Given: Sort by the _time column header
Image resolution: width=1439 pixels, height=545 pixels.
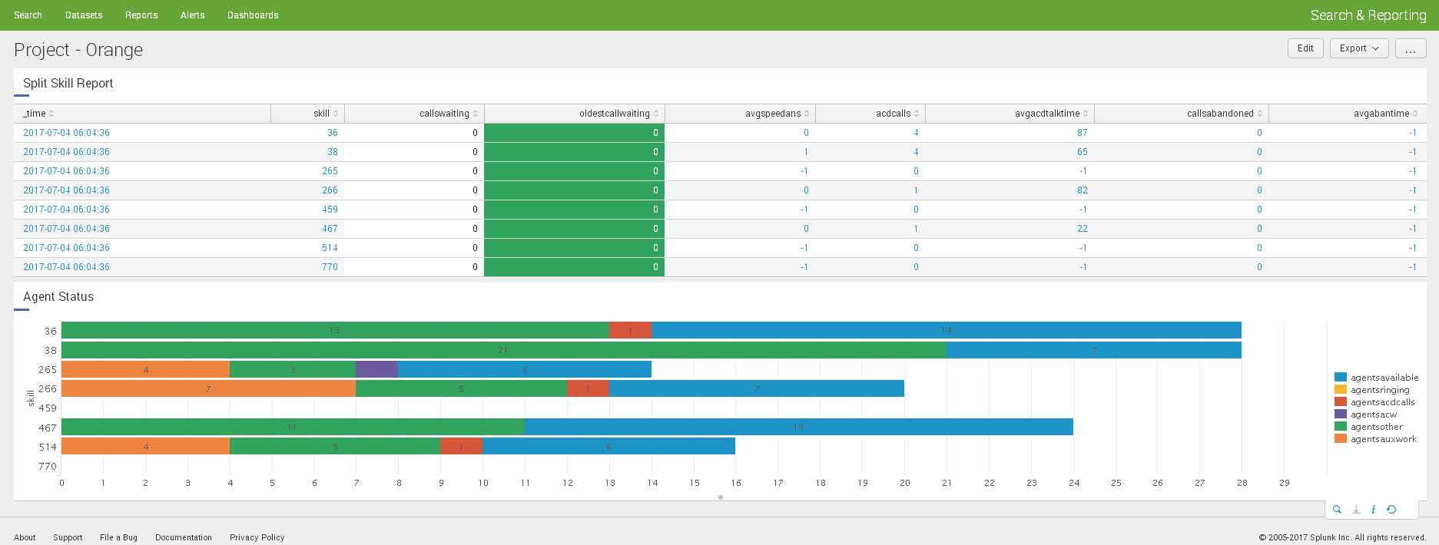Looking at the screenshot, I should coord(35,114).
